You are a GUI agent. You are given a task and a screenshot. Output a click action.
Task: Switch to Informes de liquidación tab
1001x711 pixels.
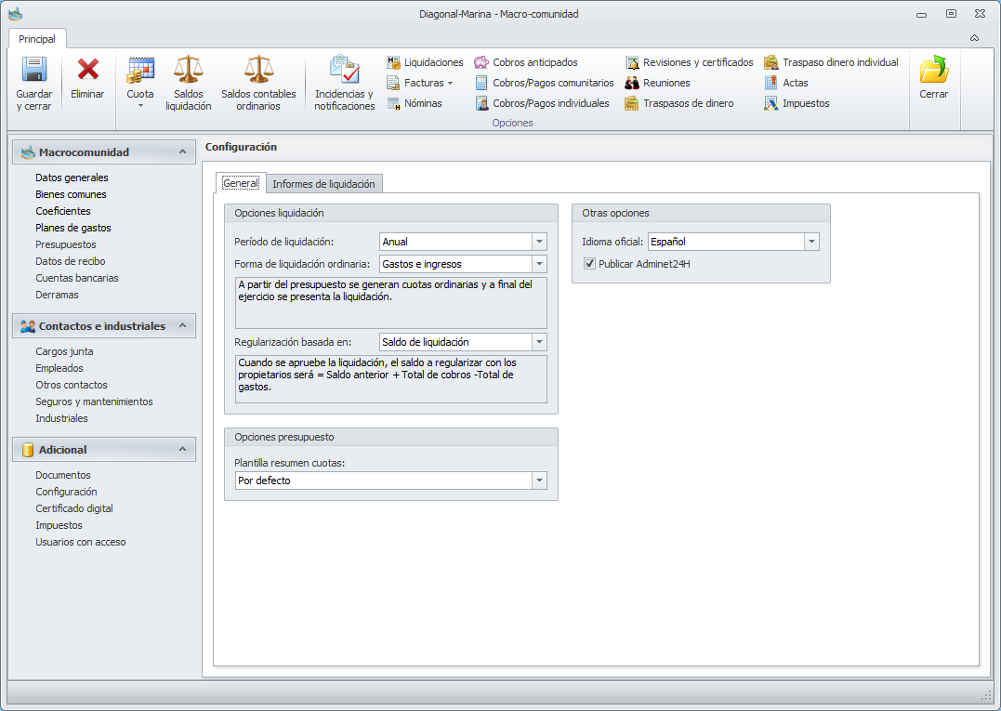(x=323, y=184)
